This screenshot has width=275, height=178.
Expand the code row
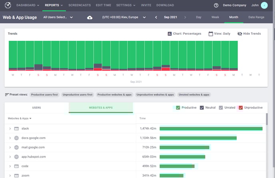coord(10,166)
